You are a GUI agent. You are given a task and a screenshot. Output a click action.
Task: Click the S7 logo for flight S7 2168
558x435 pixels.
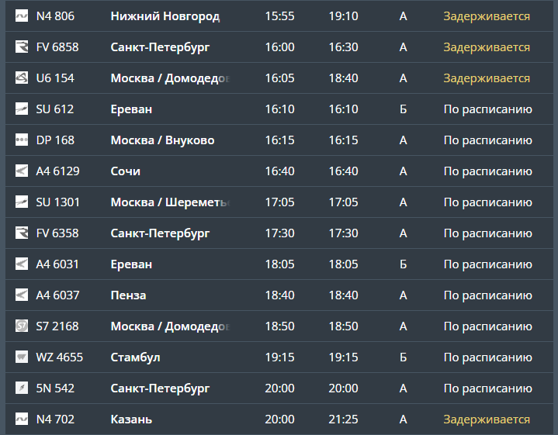[22, 326]
